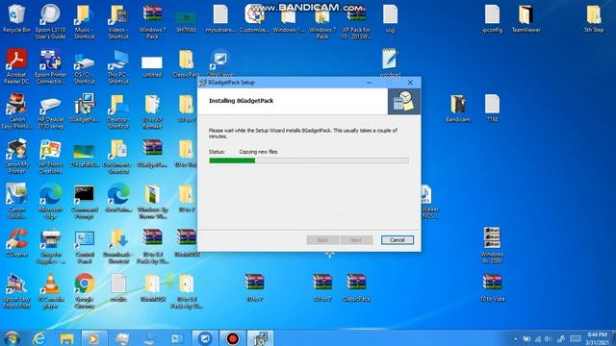Screen dimensions: 616x346
Task: Open the TeamViewer folder icon
Action: (x=526, y=18)
